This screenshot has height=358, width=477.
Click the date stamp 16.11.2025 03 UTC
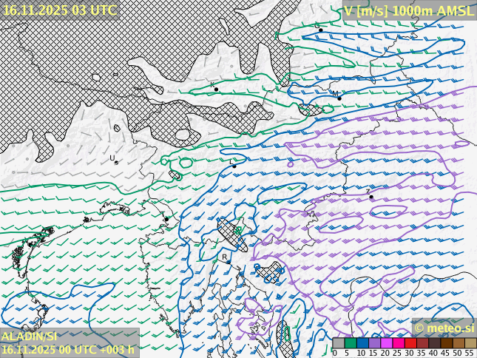[59, 10]
